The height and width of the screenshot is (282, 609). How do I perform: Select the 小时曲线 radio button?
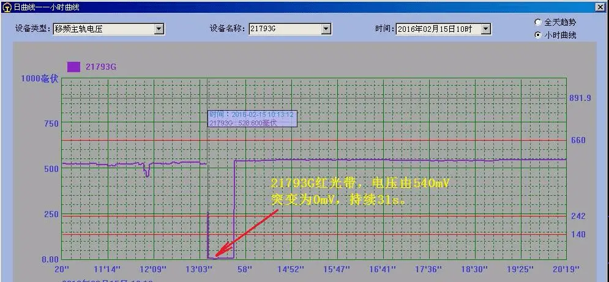(x=538, y=35)
